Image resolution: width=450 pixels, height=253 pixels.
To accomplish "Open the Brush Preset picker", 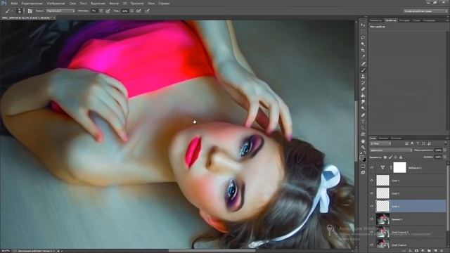I will click(20, 11).
